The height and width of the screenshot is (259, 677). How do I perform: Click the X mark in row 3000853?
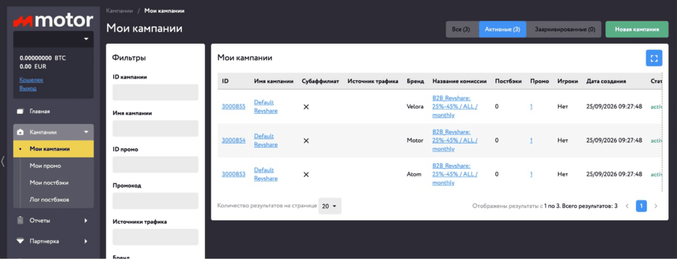(x=306, y=174)
